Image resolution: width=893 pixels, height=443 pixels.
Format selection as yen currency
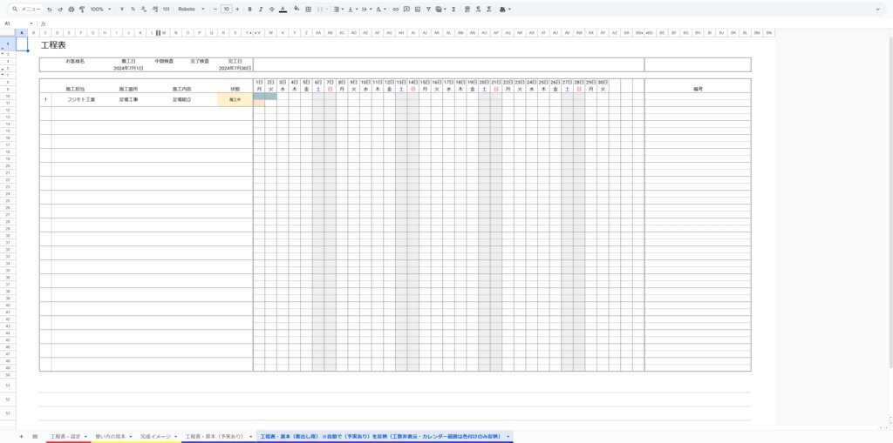[122, 10]
